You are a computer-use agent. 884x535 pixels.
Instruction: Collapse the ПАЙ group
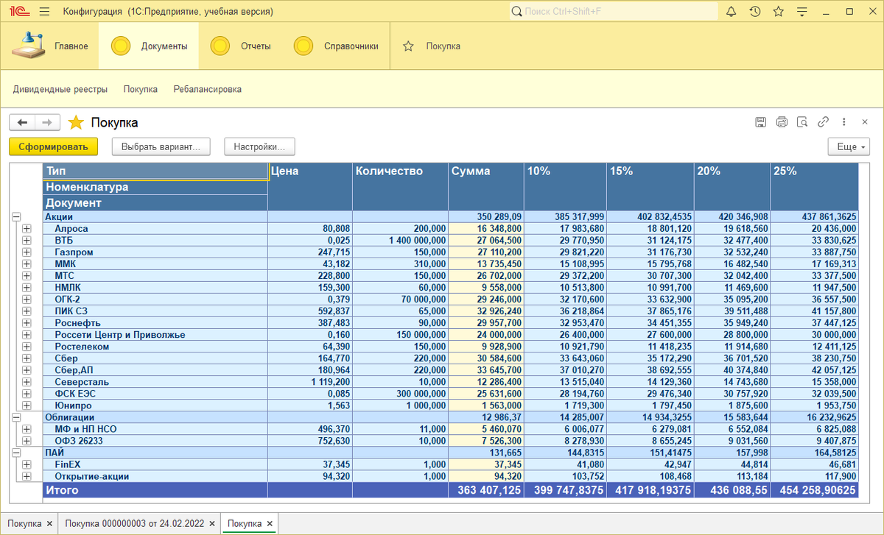click(15, 453)
